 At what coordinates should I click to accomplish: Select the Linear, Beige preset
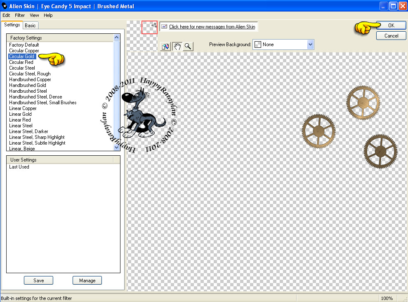coord(22,148)
